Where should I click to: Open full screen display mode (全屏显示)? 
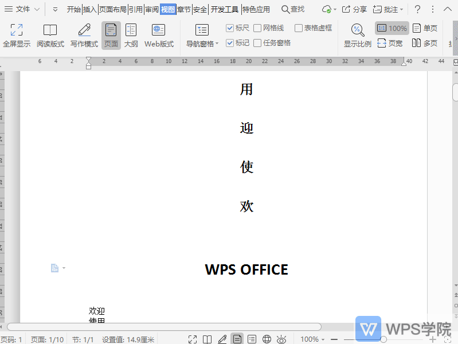[x=17, y=36]
